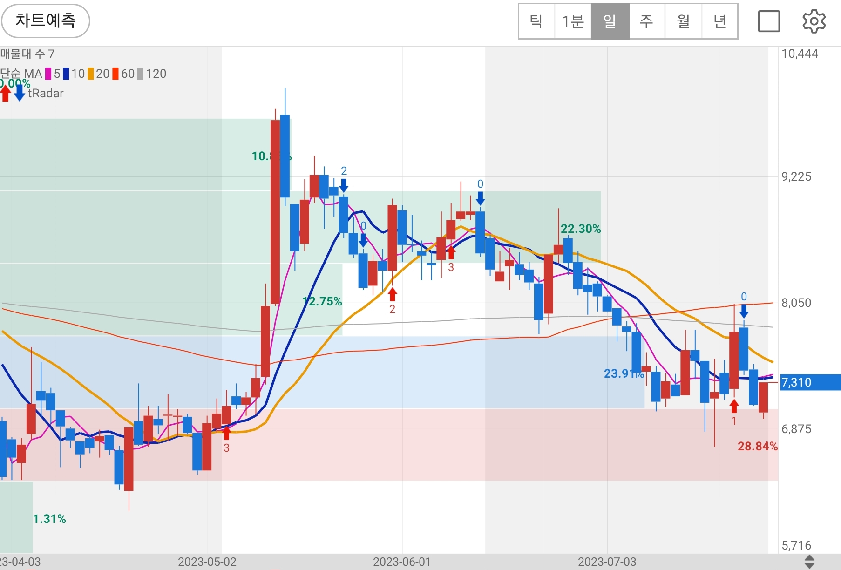Screen dimensions: 841x570
Task: Click the 2023-05-02 date axis label
Action: coord(207,562)
